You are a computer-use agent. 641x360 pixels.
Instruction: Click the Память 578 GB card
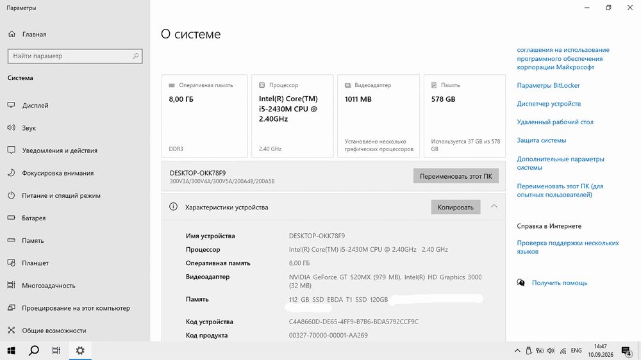pos(464,116)
